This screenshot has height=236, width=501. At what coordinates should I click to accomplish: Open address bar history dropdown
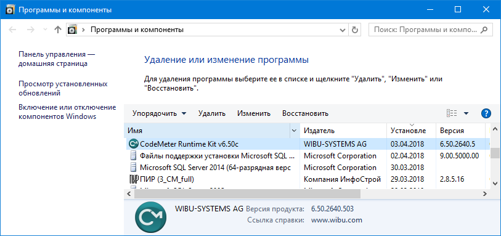(342, 30)
